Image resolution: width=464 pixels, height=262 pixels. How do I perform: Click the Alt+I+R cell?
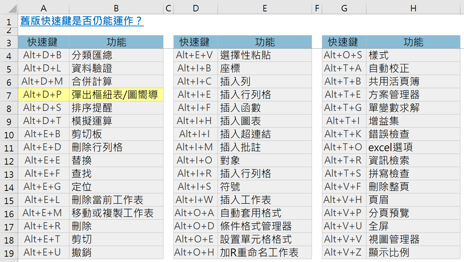click(195, 173)
